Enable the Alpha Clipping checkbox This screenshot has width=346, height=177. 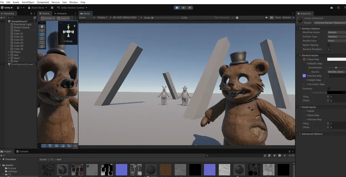click(329, 45)
